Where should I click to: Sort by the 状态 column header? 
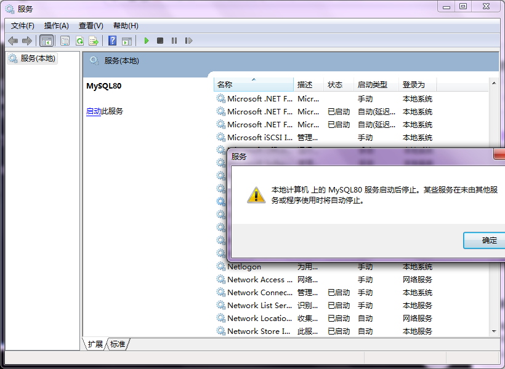point(339,85)
